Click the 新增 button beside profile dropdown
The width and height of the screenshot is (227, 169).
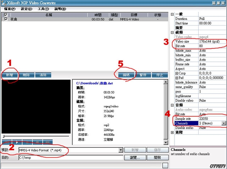pos(135,150)
